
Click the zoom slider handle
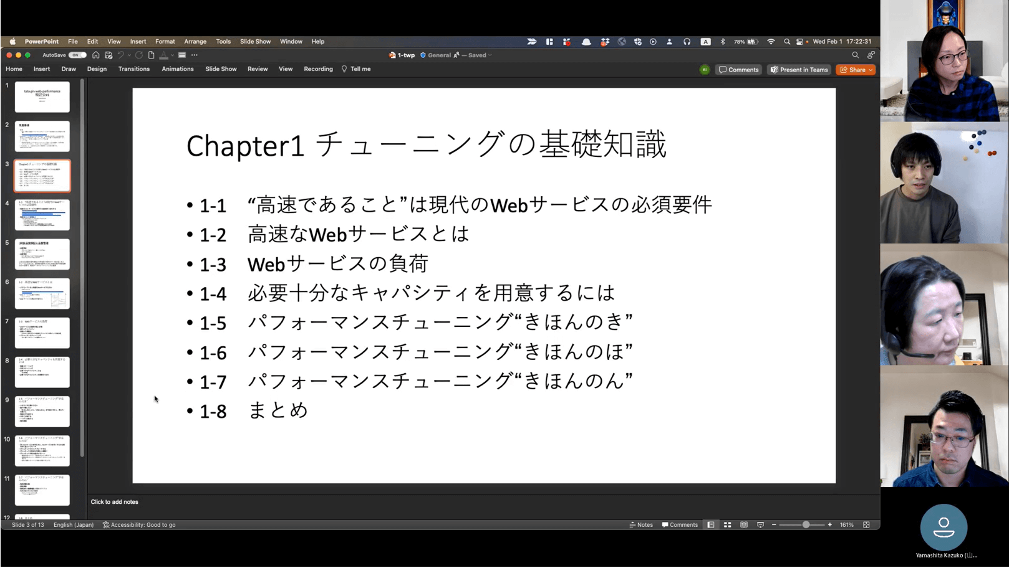coord(806,525)
